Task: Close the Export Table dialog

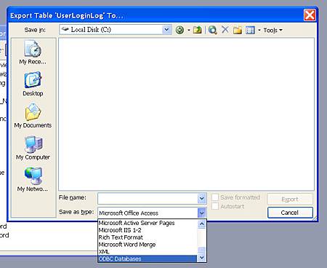Action: pos(310,15)
